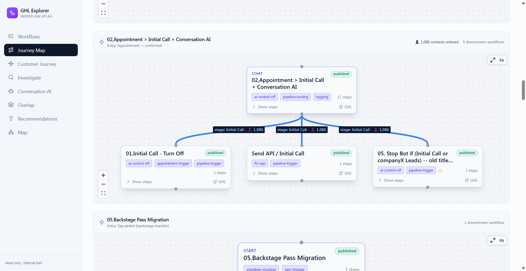
Task: Click the right 'stage: Initial Call 1,086' edge label
Action: (x=365, y=130)
